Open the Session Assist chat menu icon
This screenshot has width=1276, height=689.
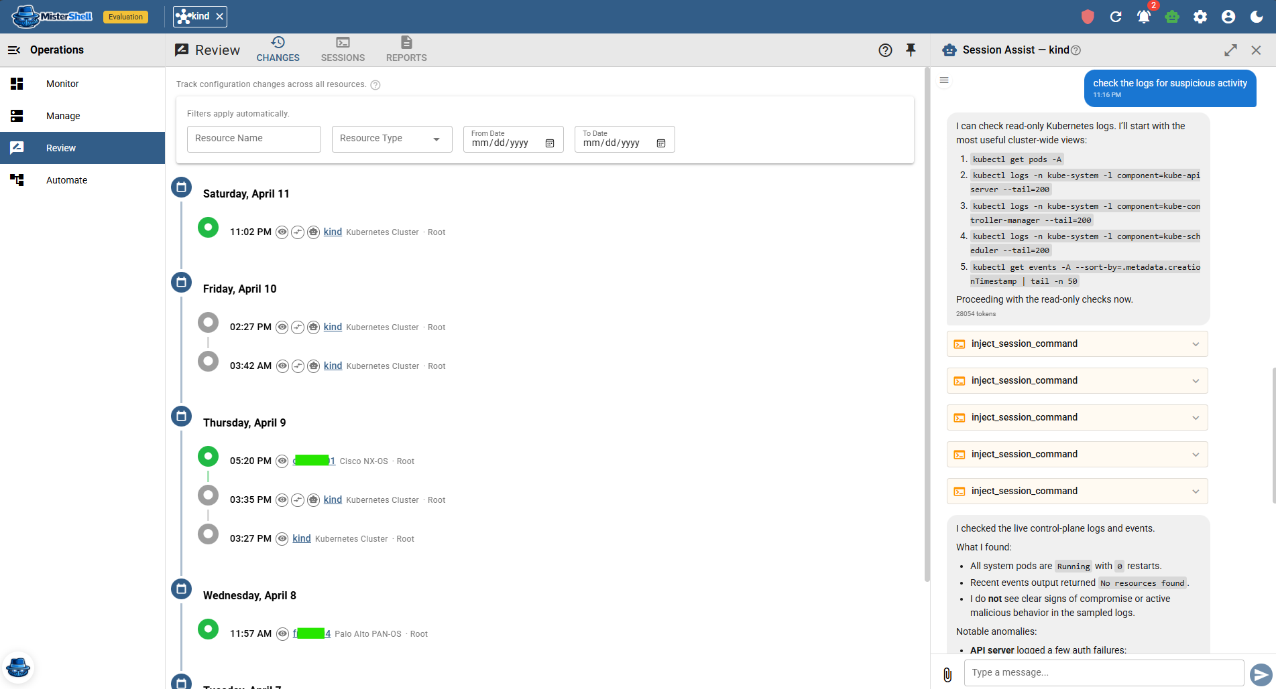(944, 80)
